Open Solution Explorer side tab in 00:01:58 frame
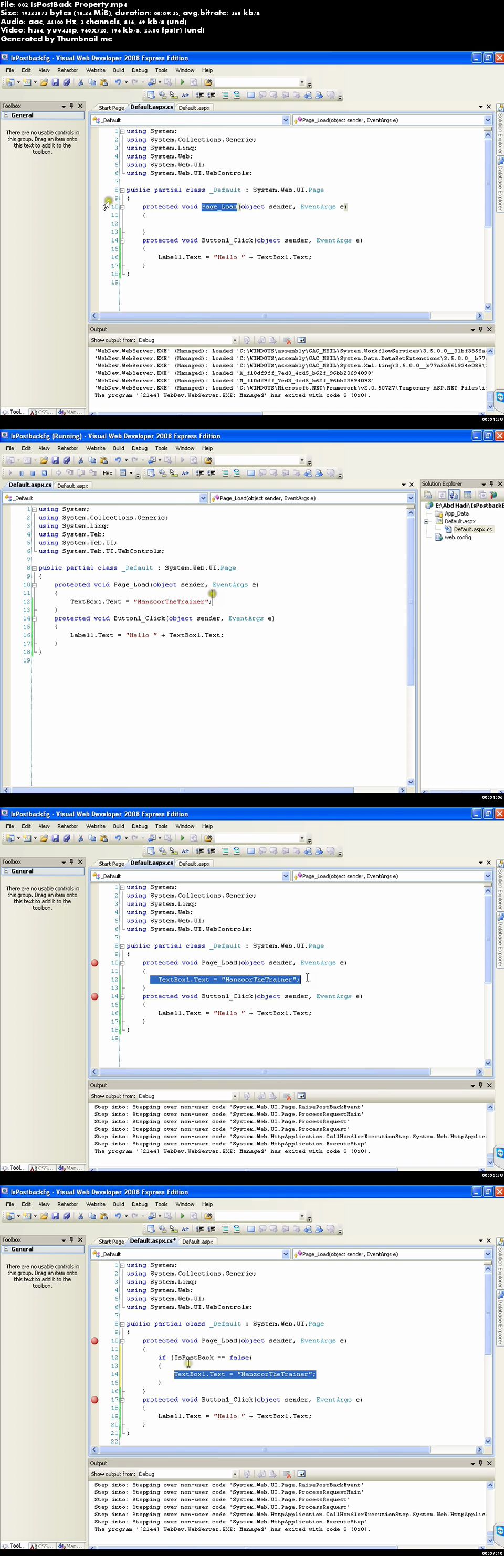This screenshot has height=1556, width=504. coord(500,129)
